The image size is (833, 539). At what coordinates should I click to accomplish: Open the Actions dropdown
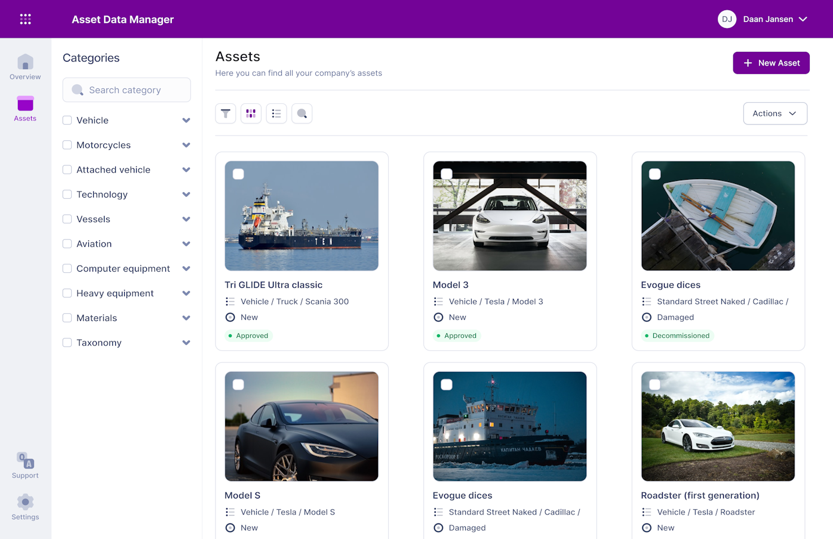(x=774, y=113)
